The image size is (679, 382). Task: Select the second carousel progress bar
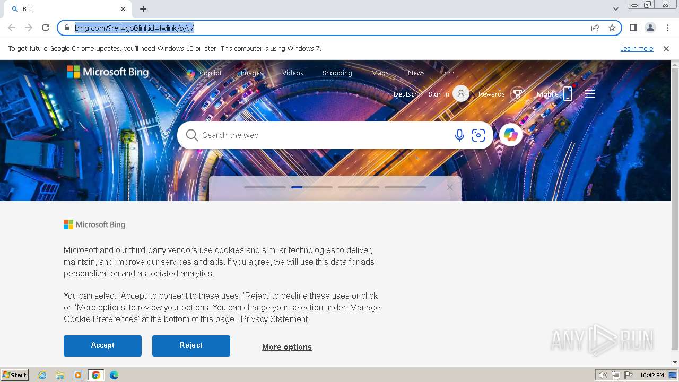click(312, 187)
